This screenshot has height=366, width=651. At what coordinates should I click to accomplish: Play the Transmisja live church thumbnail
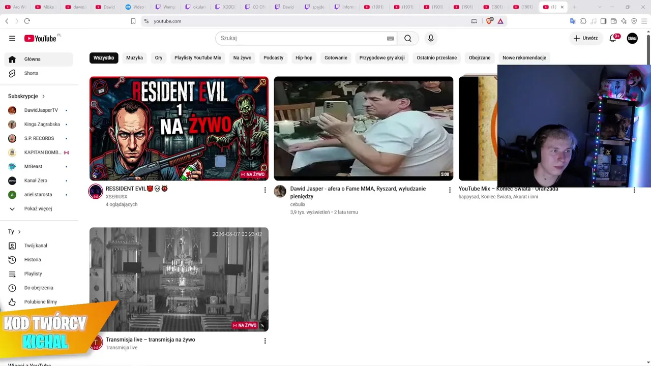coord(179,280)
